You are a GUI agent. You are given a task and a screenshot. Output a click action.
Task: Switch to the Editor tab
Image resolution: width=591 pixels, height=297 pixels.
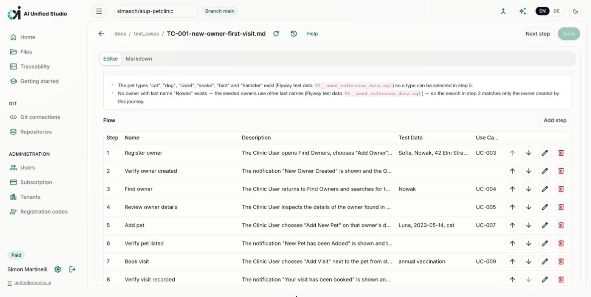(x=110, y=59)
